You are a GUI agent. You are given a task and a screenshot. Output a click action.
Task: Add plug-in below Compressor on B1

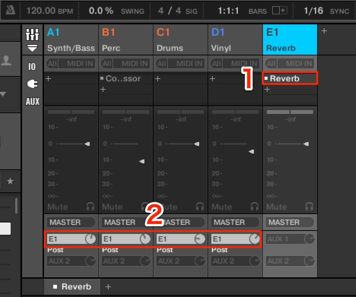(103, 89)
